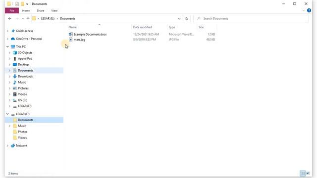
Task: Open Music folder under LEXAR (E:)
Action: [22, 126]
